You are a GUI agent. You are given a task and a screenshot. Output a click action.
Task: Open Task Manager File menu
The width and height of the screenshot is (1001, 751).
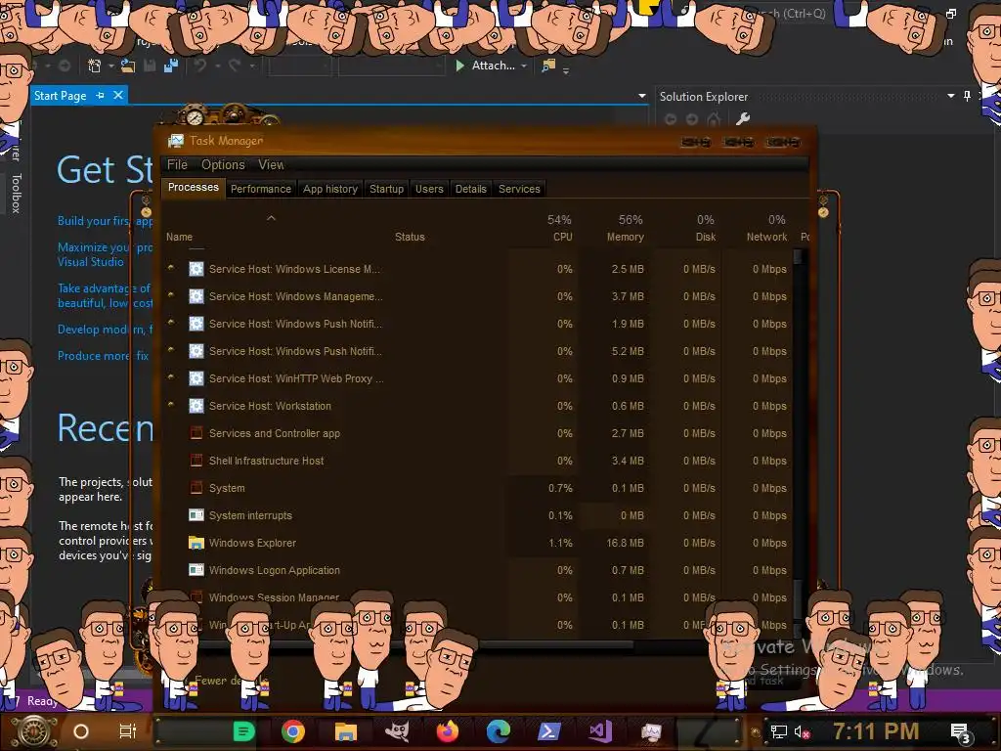point(177,164)
